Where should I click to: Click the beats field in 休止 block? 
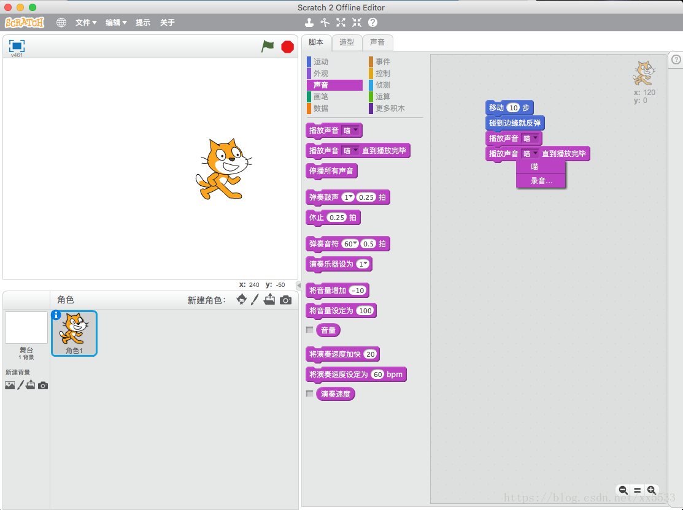[337, 218]
